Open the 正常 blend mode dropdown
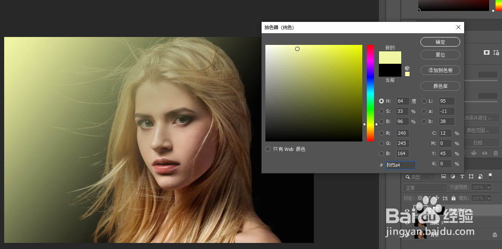The height and width of the screenshot is (249, 502). coord(425,188)
